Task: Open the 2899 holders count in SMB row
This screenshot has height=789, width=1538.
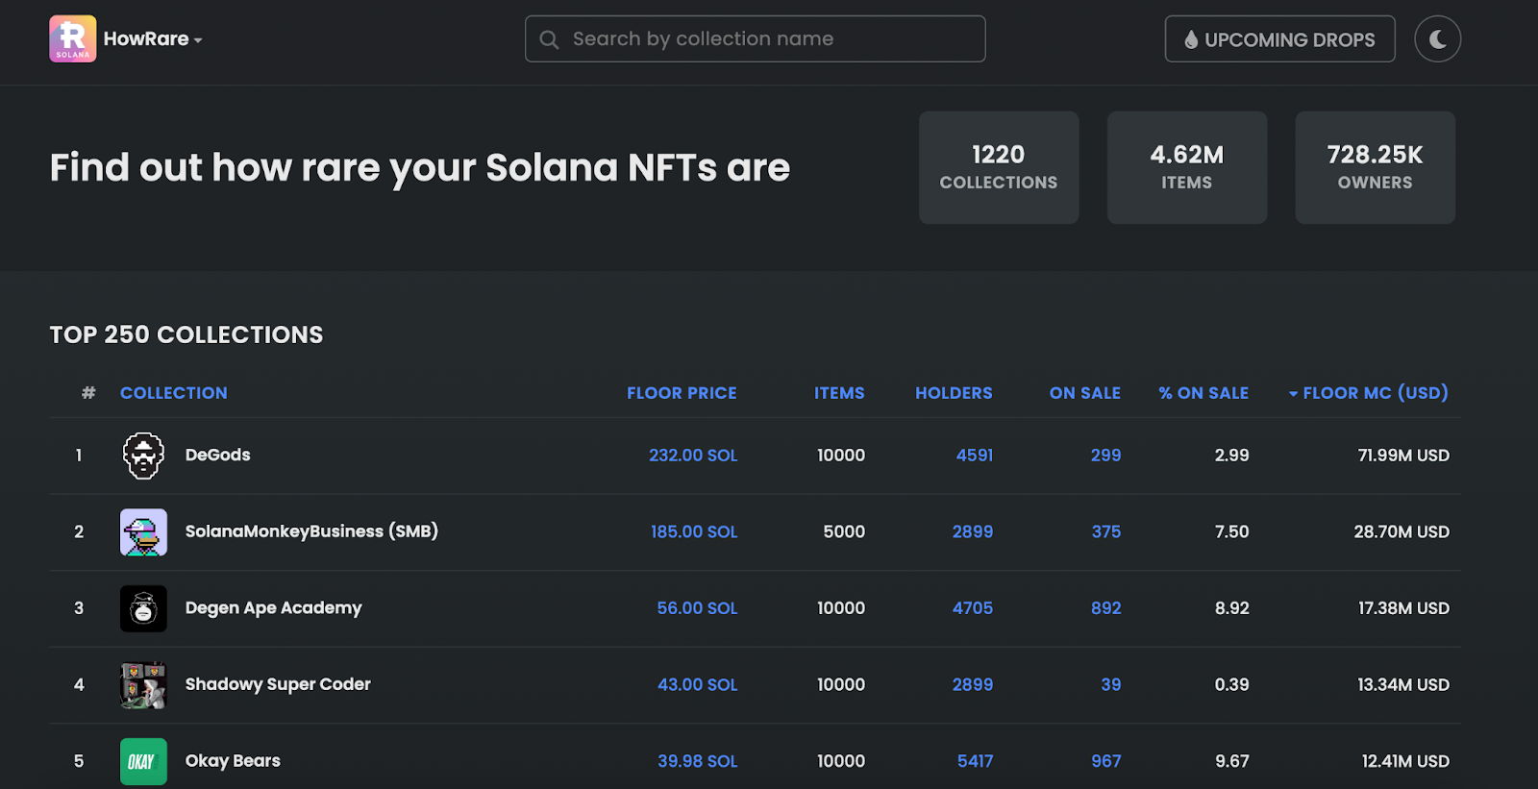Action: [x=973, y=531]
